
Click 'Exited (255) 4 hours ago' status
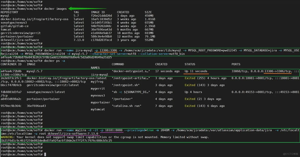tap(205, 78)
